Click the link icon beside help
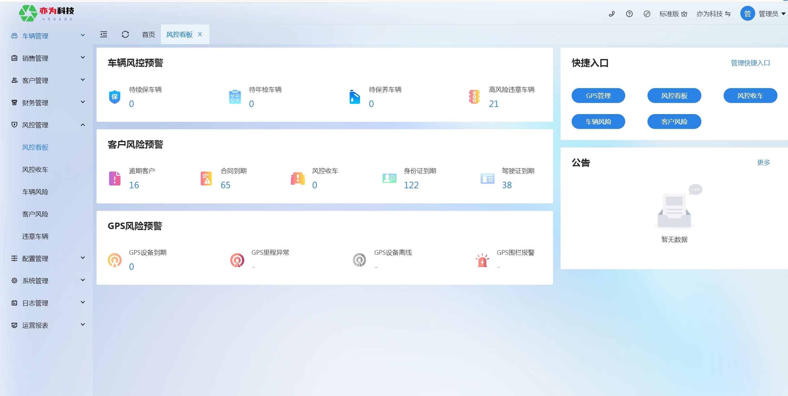 point(647,14)
